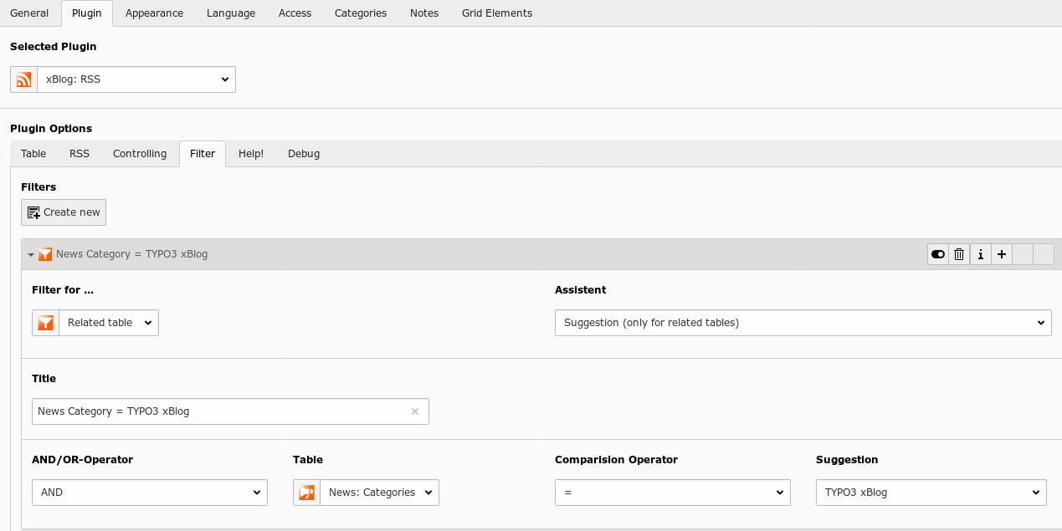Open the Access tab
1062x531 pixels.
click(x=295, y=13)
